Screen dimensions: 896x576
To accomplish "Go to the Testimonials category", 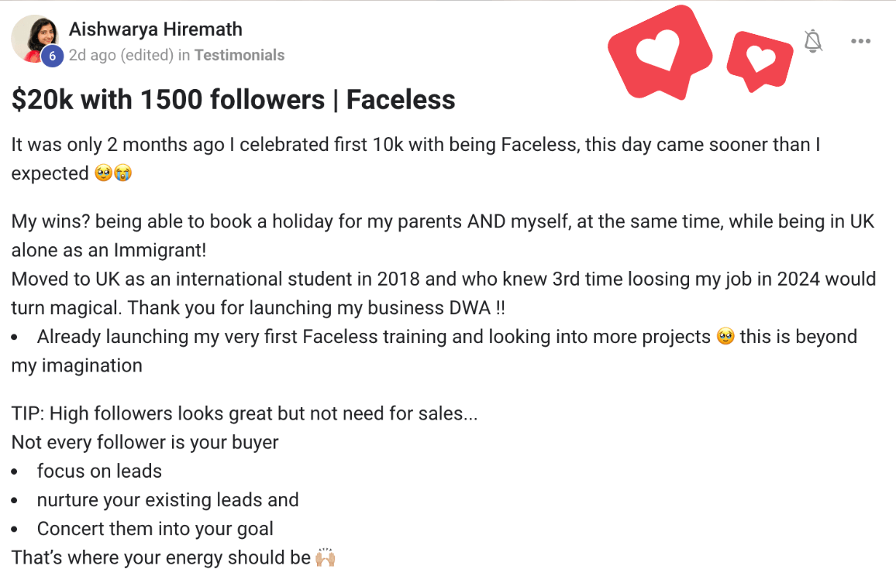I will (240, 55).
